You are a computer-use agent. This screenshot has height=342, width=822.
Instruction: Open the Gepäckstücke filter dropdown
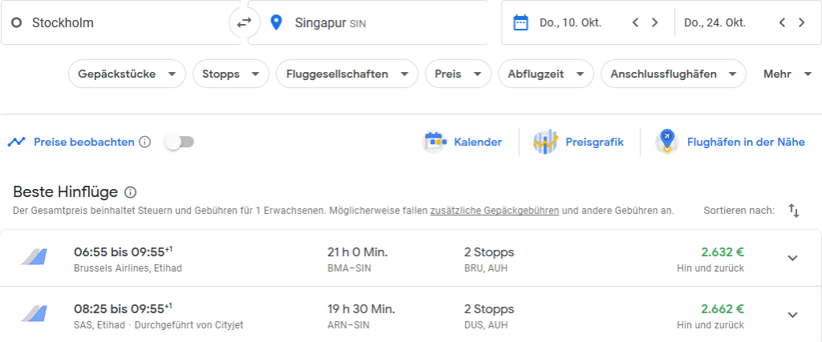[x=127, y=74]
